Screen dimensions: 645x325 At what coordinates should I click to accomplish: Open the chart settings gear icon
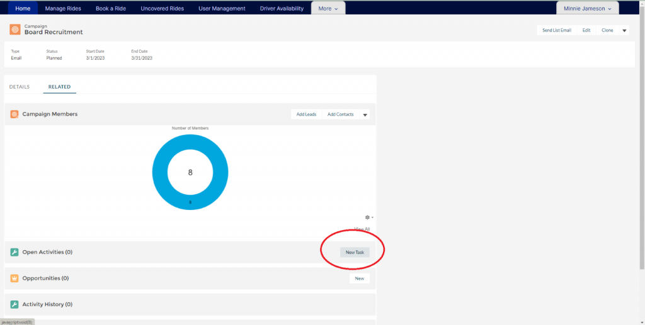pos(368,218)
